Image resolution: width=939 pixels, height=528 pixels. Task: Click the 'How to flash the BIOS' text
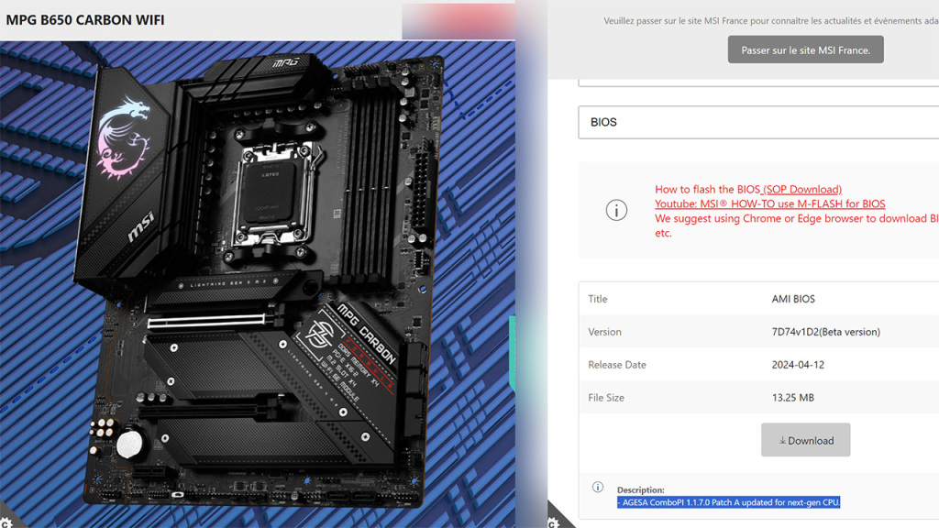coord(707,189)
